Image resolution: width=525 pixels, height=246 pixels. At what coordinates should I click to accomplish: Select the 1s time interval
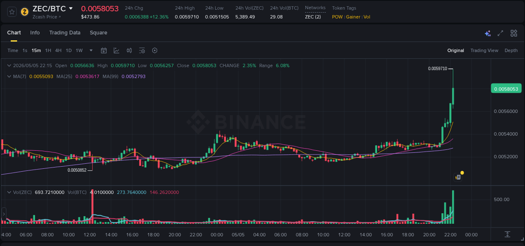[25, 50]
